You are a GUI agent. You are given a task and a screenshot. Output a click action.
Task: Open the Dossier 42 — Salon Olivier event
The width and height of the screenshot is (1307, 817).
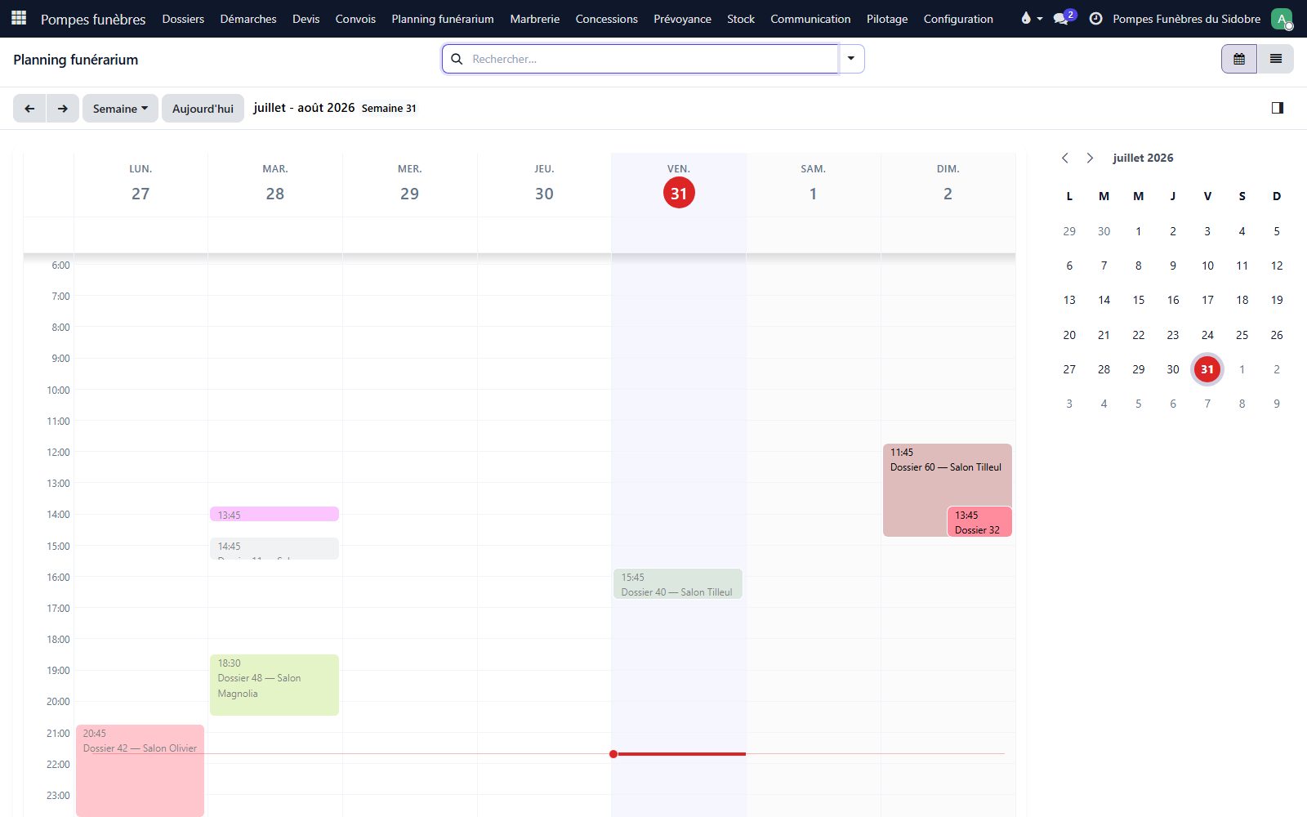click(140, 770)
